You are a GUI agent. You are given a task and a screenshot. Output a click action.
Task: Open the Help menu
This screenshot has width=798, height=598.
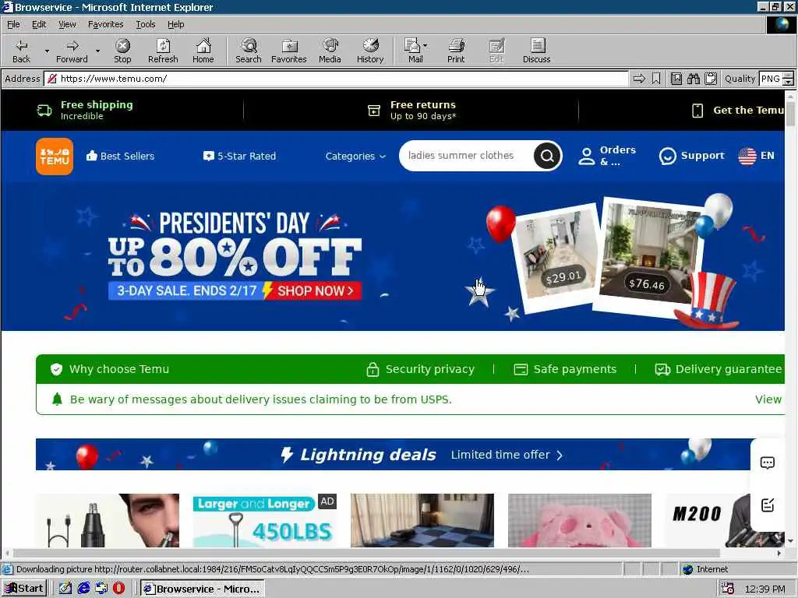click(x=175, y=24)
